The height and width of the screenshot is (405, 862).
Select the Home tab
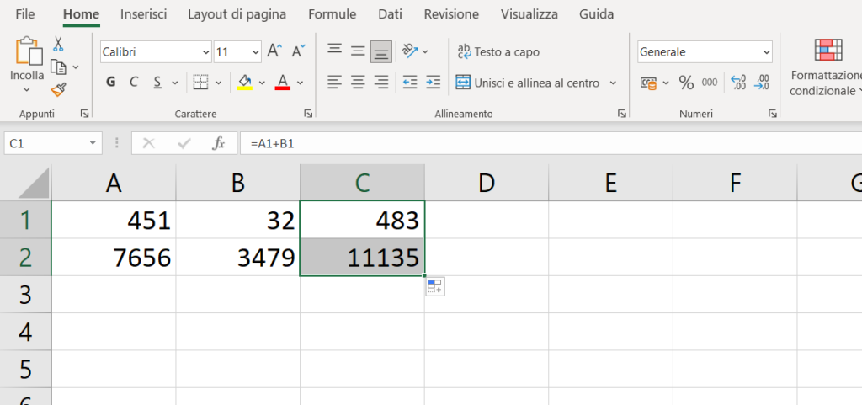pos(81,14)
